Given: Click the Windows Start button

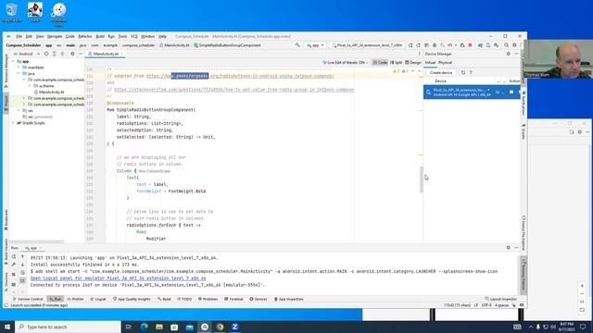Looking at the screenshot, I should pyautogui.click(x=7, y=327).
